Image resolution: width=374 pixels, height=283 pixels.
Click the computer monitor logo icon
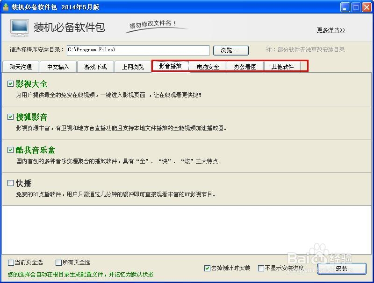pos(20,28)
